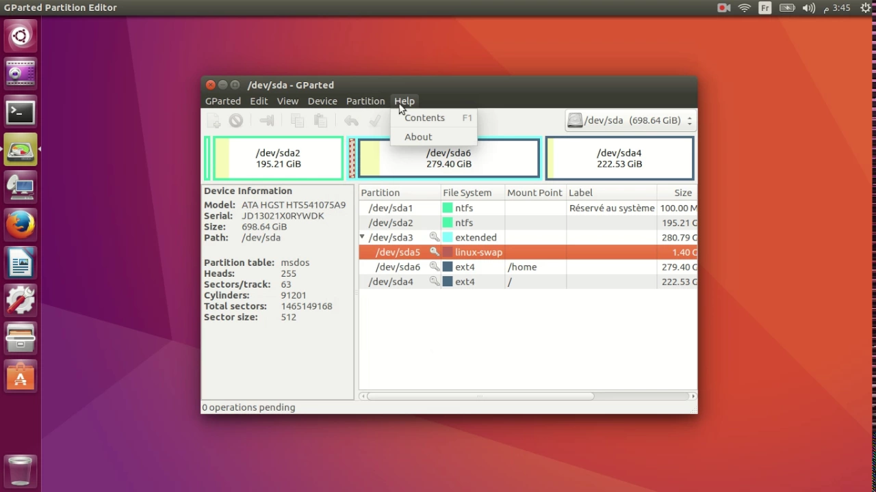Screen dimensions: 876x492
Task: Select the /dev/sda2 row in partition list
Action: coord(528,223)
